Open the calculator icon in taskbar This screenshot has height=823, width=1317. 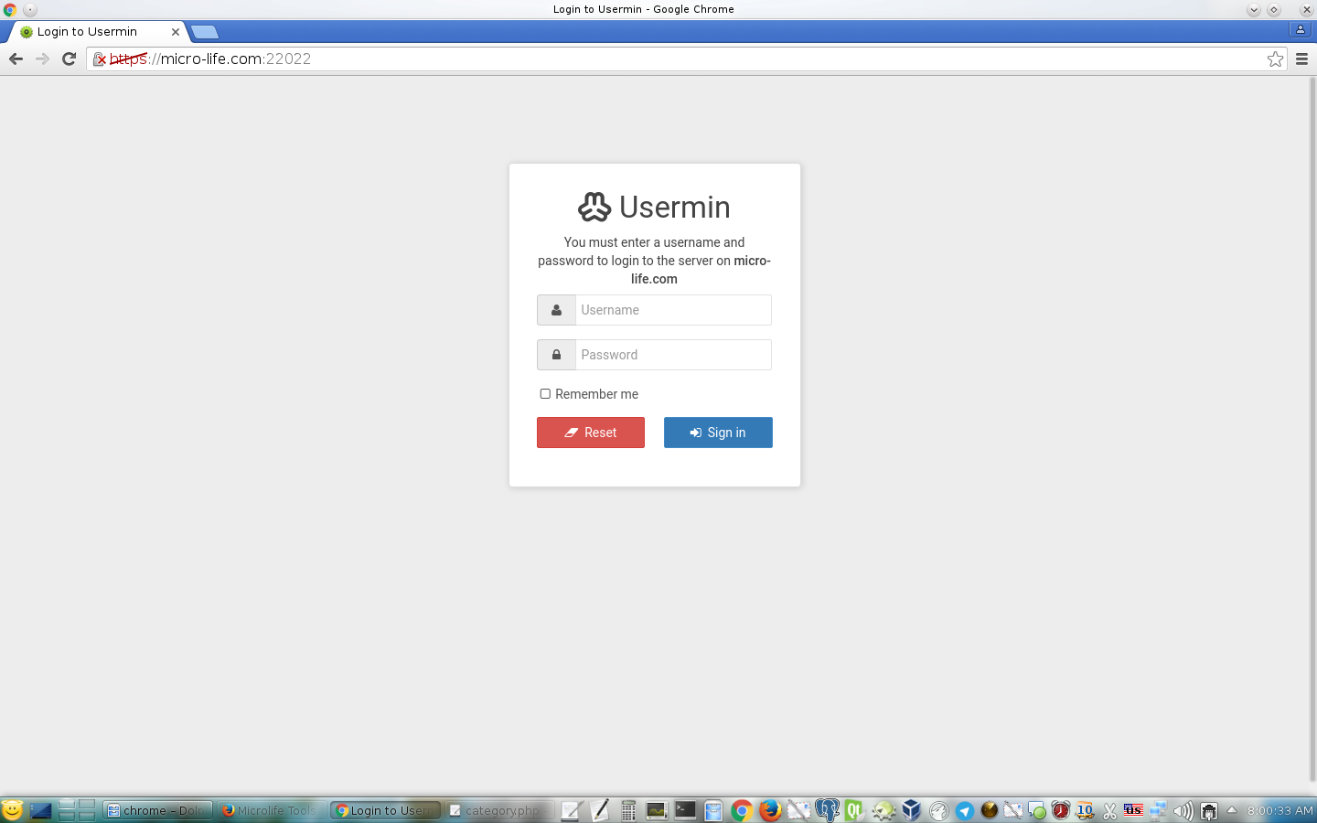628,810
